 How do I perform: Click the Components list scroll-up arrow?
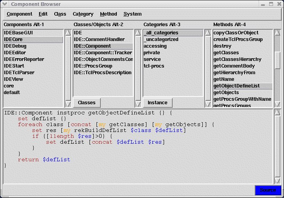tap(68, 33)
